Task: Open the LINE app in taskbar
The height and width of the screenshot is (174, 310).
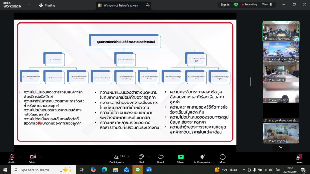Action: (x=138, y=170)
